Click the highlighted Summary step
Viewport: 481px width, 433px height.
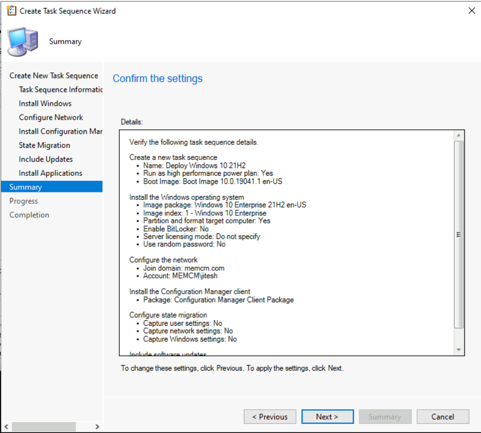tap(52, 187)
